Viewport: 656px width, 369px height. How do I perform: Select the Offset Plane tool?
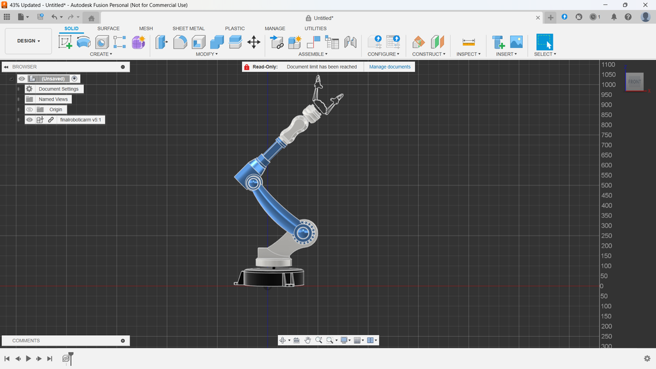(x=419, y=42)
